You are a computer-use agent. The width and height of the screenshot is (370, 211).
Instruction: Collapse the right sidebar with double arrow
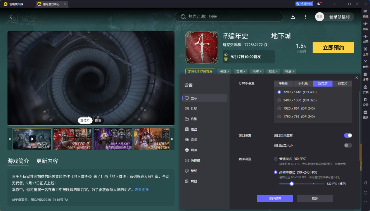[x=365, y=4]
